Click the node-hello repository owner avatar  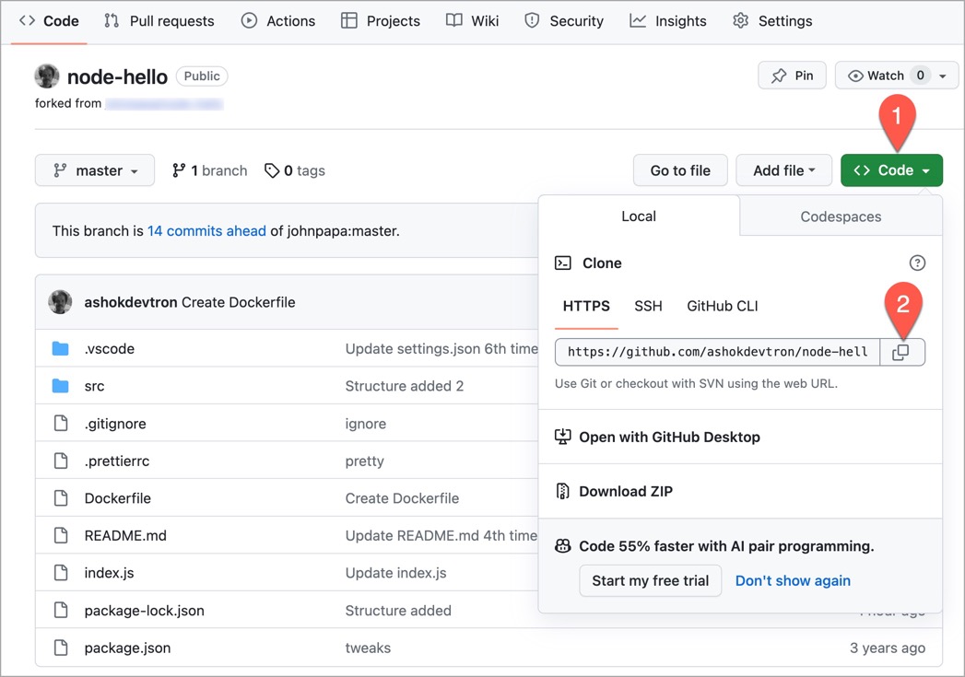pyautogui.click(x=47, y=76)
